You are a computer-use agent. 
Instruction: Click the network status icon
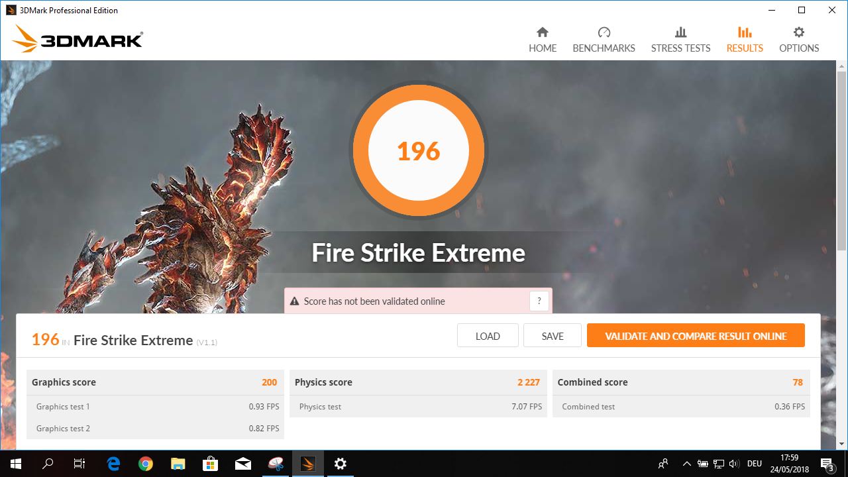[x=719, y=464]
